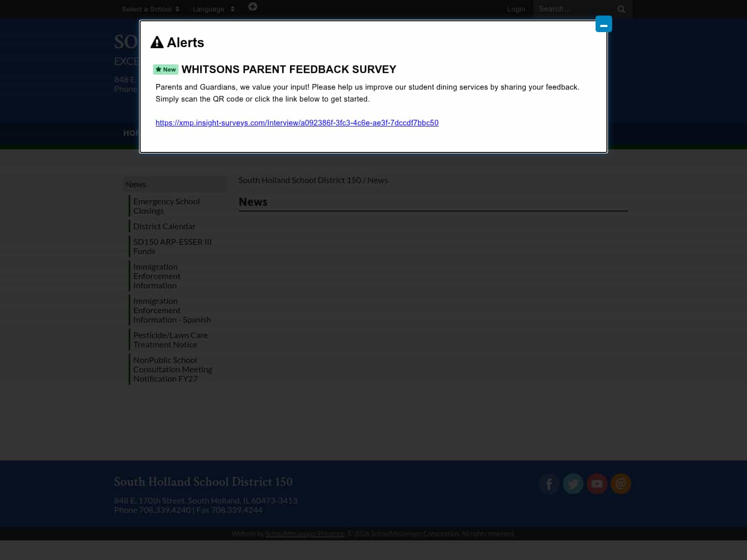Minimize the Alerts popup
Screen dimensions: 747x560
[x=603, y=23]
